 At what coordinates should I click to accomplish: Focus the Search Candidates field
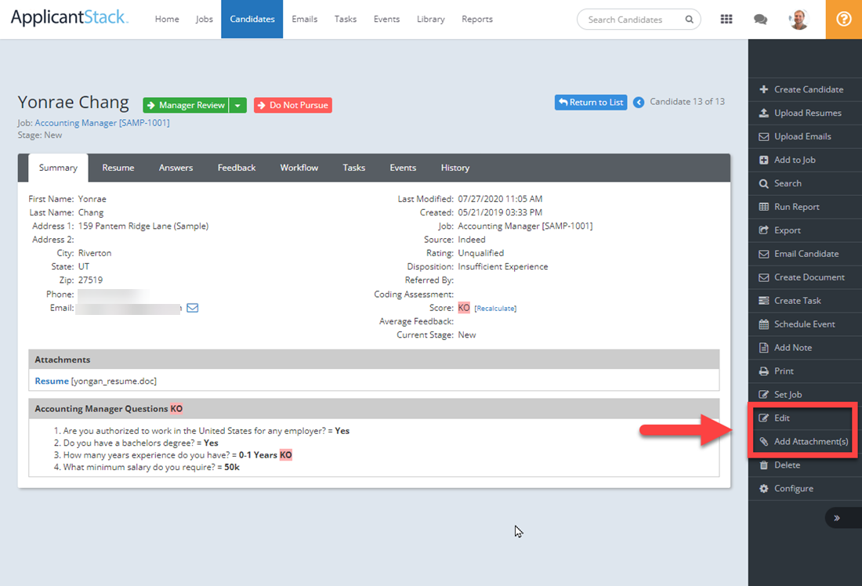point(632,20)
